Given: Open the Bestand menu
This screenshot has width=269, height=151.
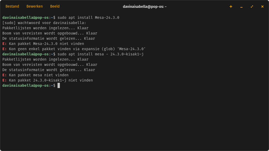Looking at the screenshot, I should pos(12,6).
